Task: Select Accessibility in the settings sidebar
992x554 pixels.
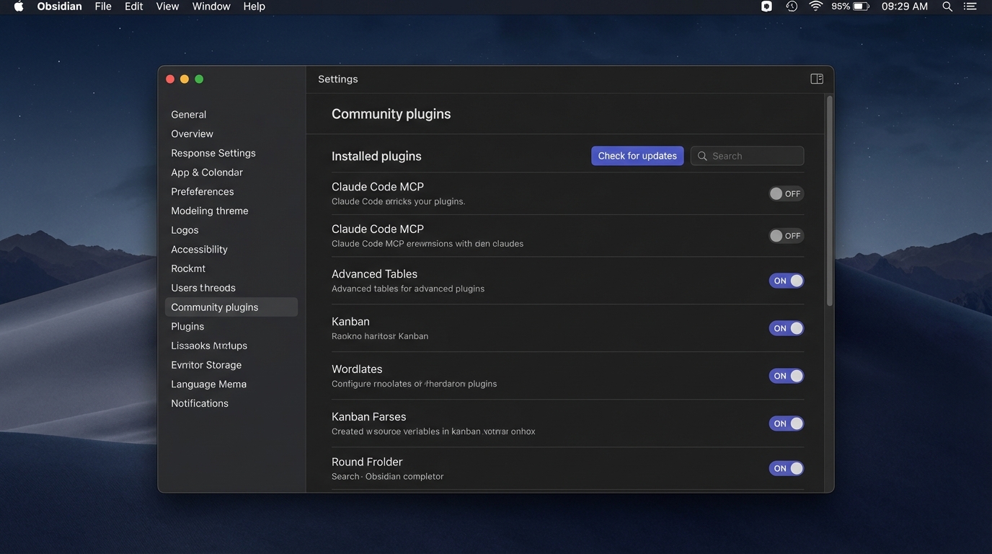Action: point(199,249)
